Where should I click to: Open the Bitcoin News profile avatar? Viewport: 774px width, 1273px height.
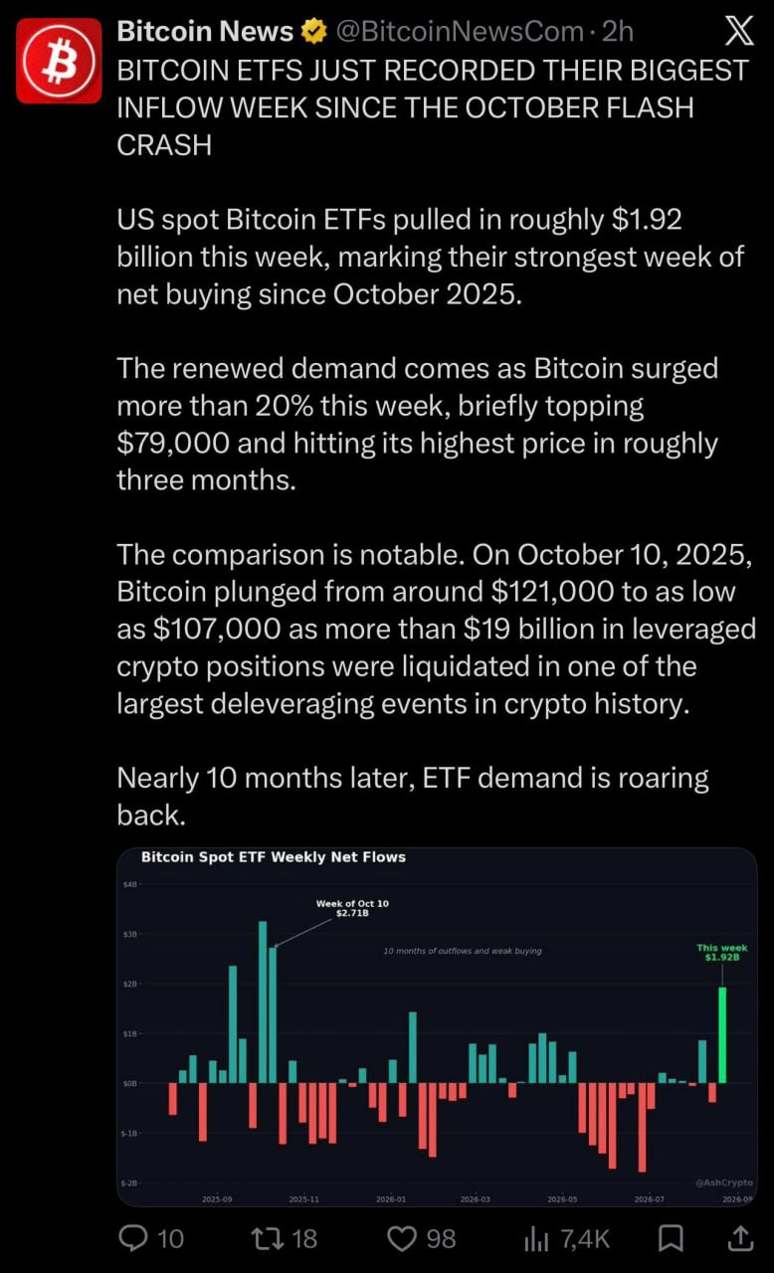coord(59,60)
